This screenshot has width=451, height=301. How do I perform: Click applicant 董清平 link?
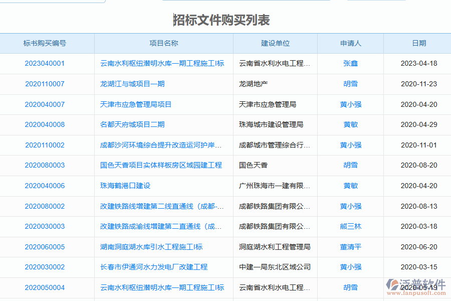(x=351, y=246)
